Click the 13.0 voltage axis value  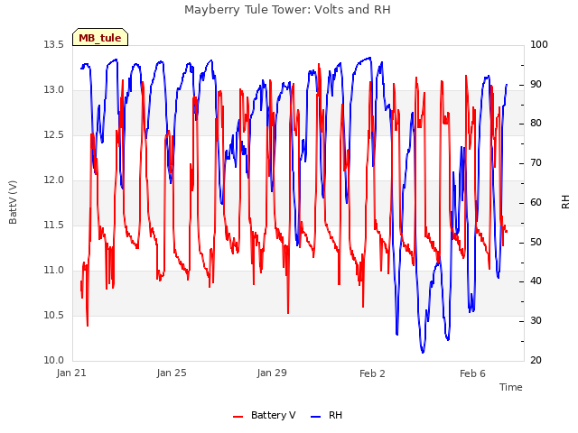54,90
